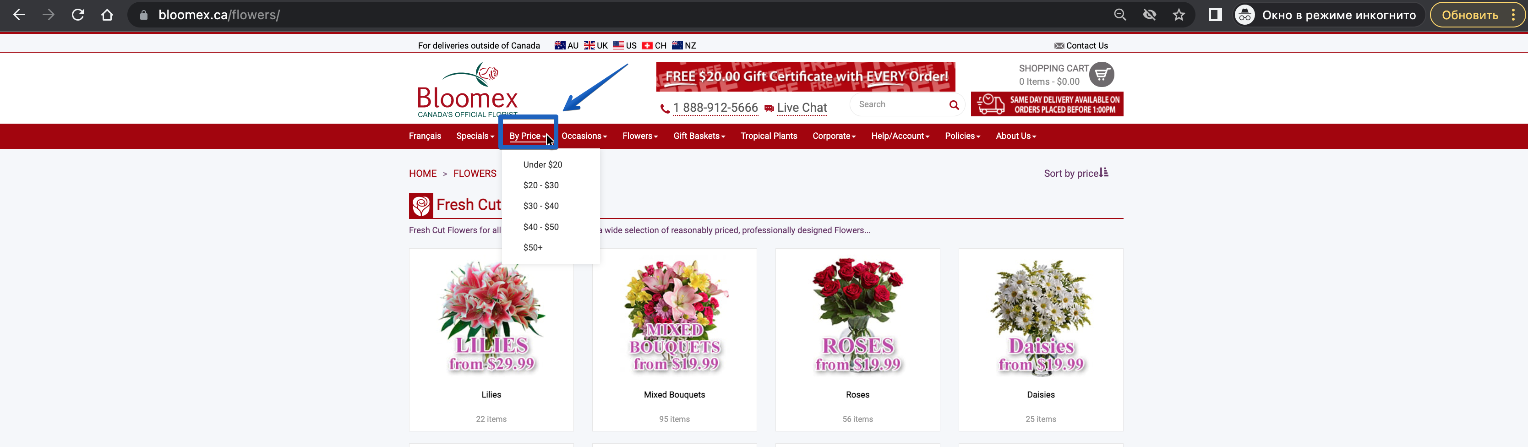Click the search magnifier button
The image size is (1528, 447).
tap(954, 105)
